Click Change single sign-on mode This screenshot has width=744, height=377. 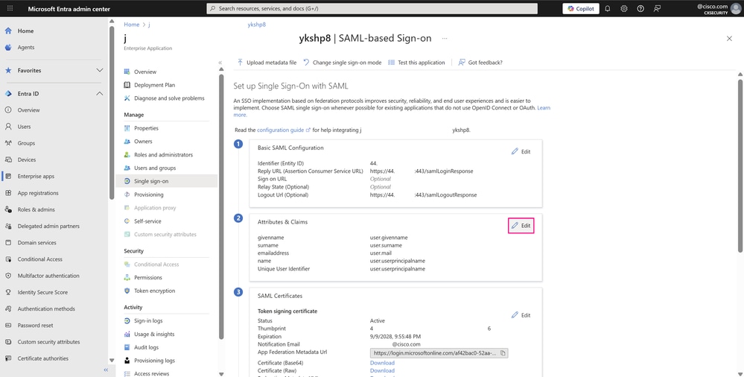342,63
